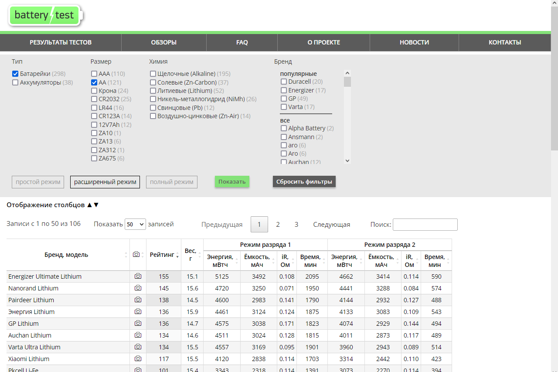The height and width of the screenshot is (372, 558).
Task: Jump to results page 3
Action: [x=296, y=225]
